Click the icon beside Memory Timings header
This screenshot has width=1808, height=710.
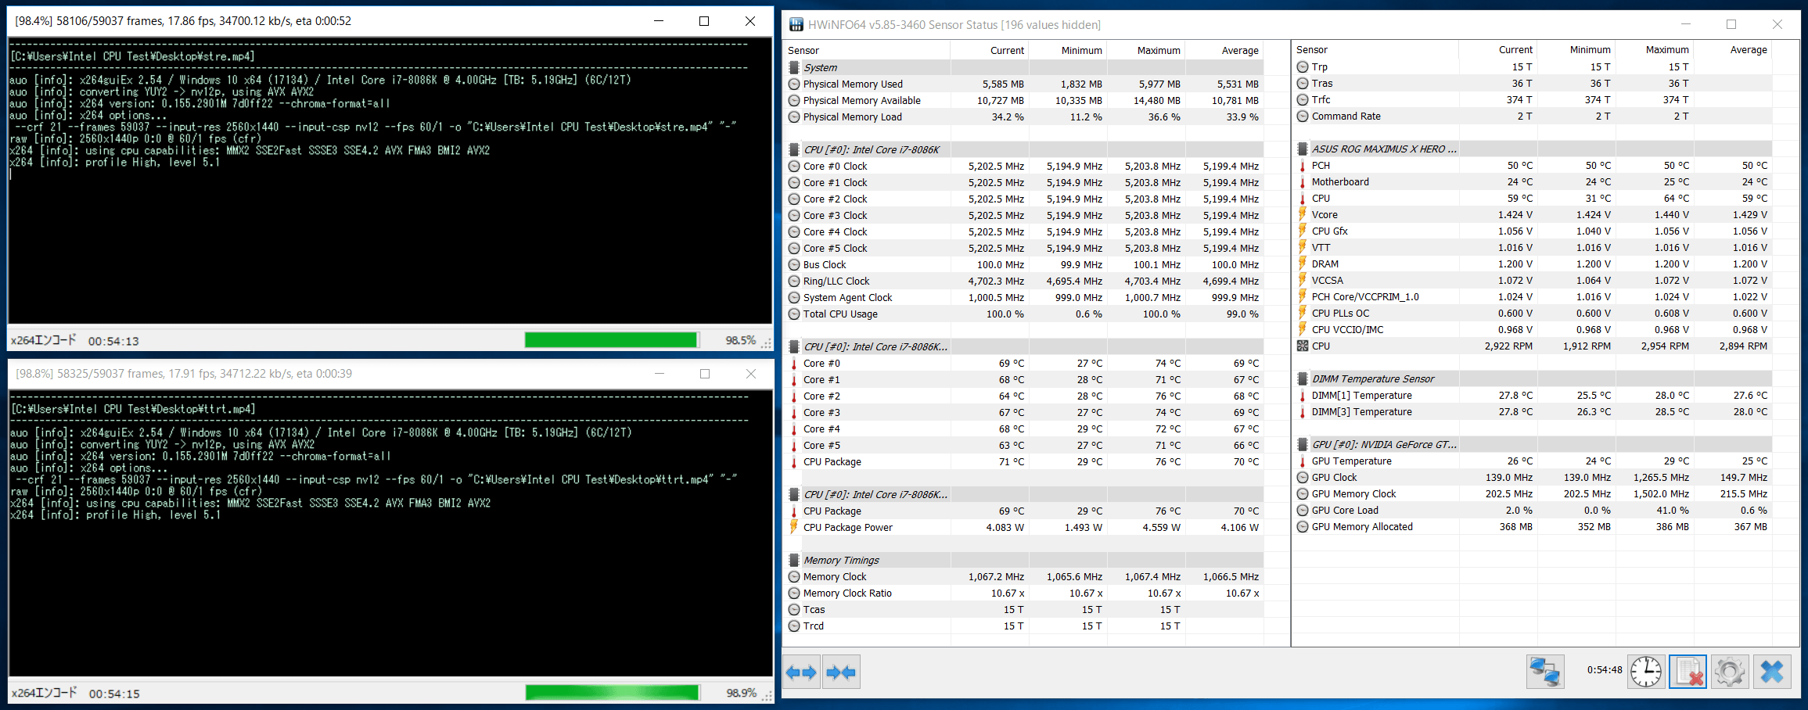pyautogui.click(x=794, y=560)
